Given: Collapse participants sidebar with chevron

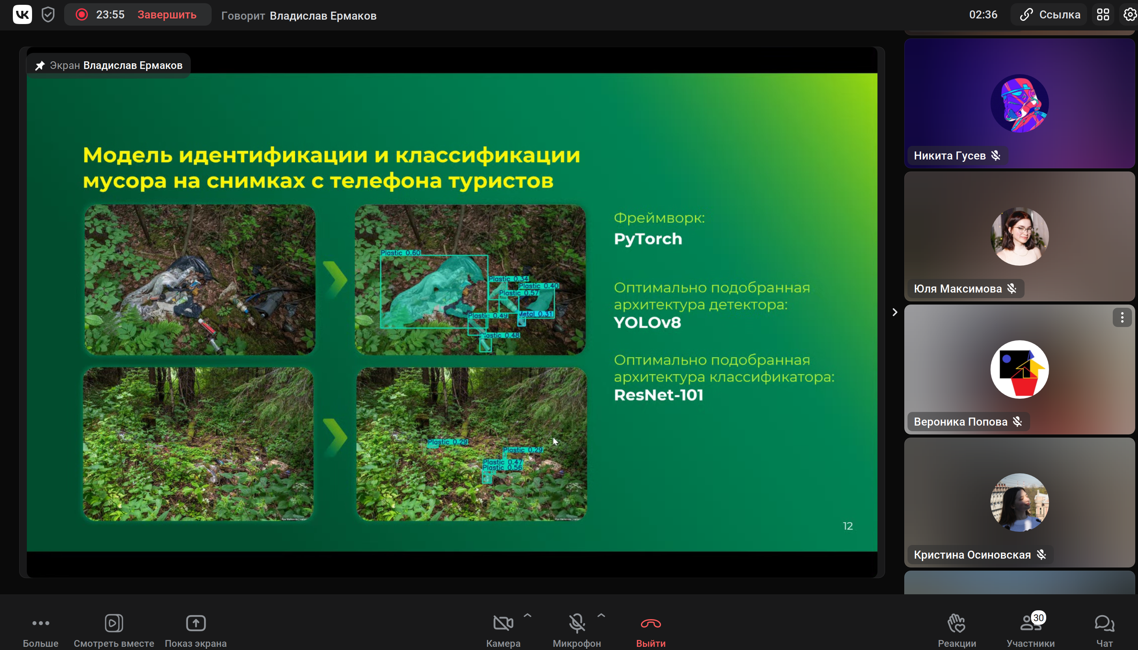Looking at the screenshot, I should 894,312.
